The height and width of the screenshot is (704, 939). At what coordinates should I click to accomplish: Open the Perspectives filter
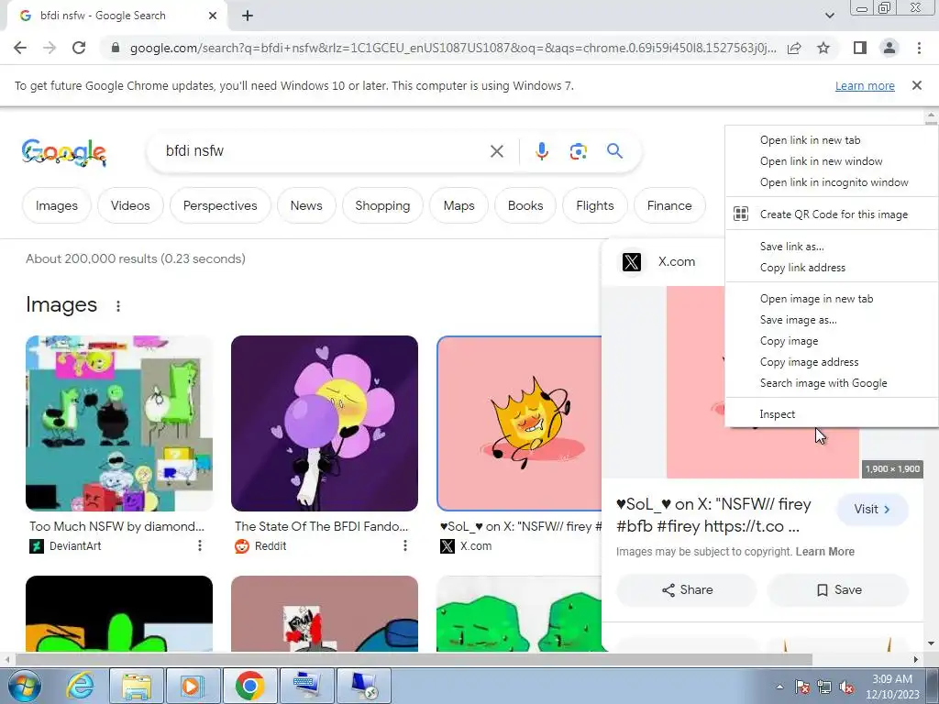coord(220,205)
